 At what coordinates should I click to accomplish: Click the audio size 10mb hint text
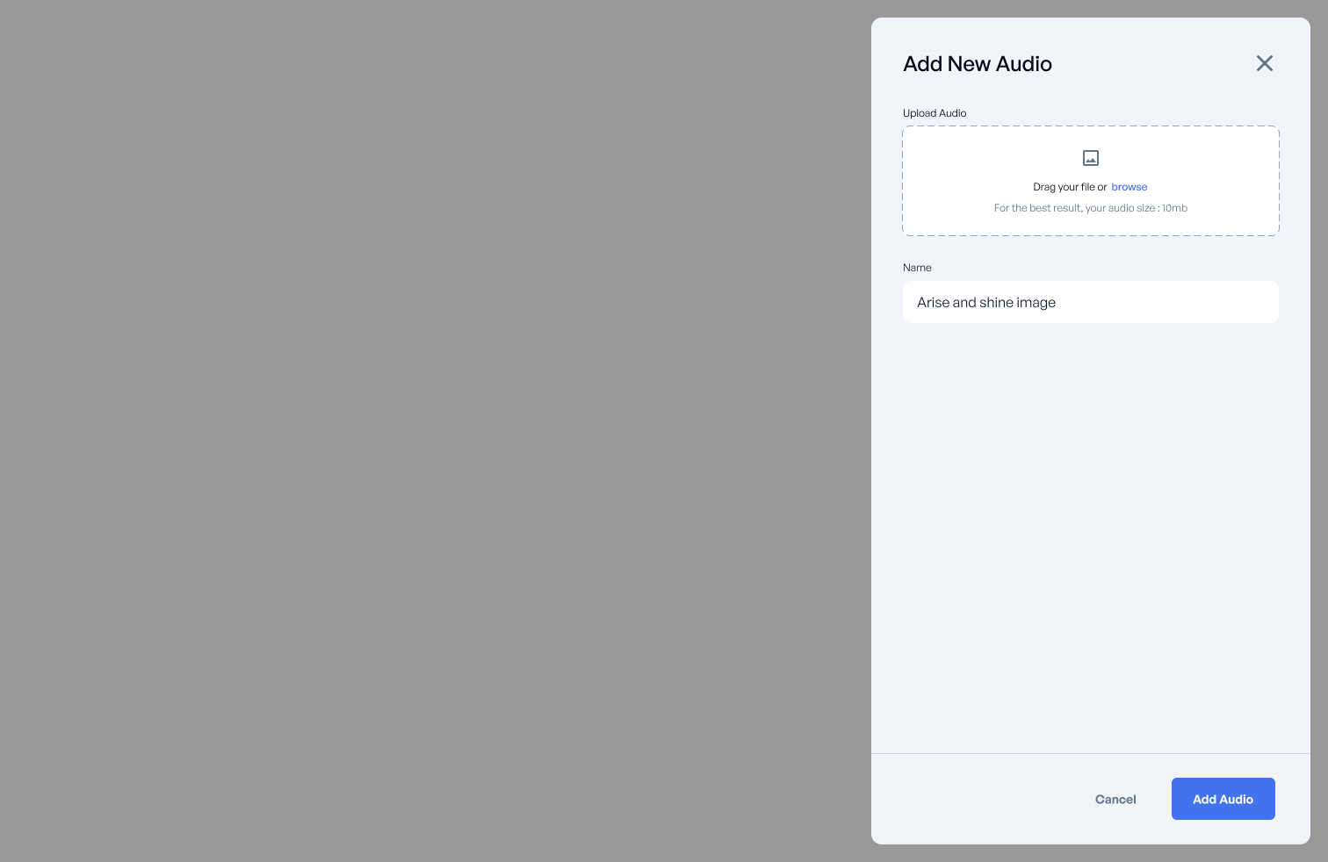click(1091, 208)
